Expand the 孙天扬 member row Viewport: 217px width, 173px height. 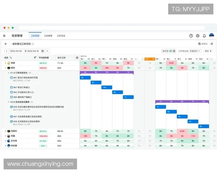pos(5,141)
